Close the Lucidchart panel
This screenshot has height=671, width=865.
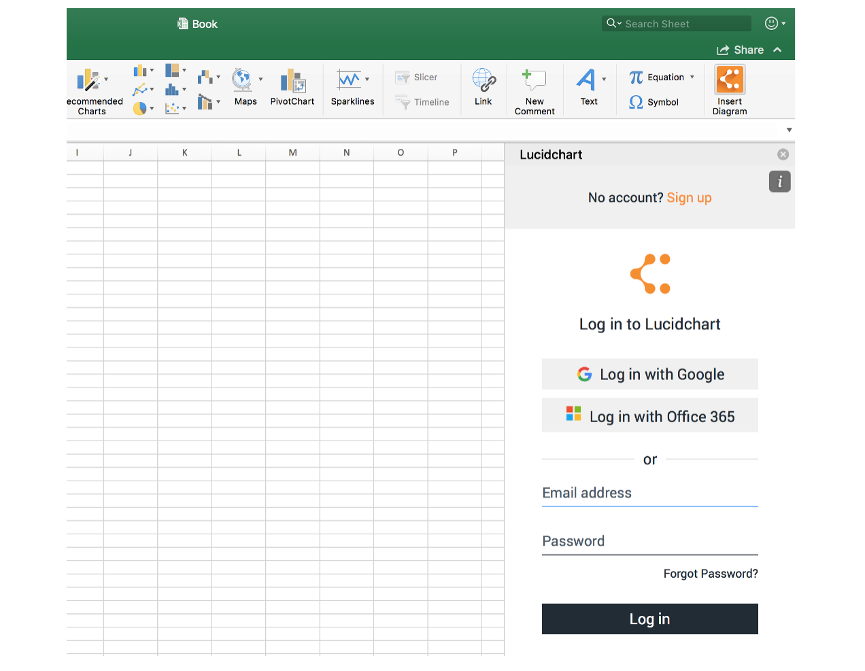(783, 154)
